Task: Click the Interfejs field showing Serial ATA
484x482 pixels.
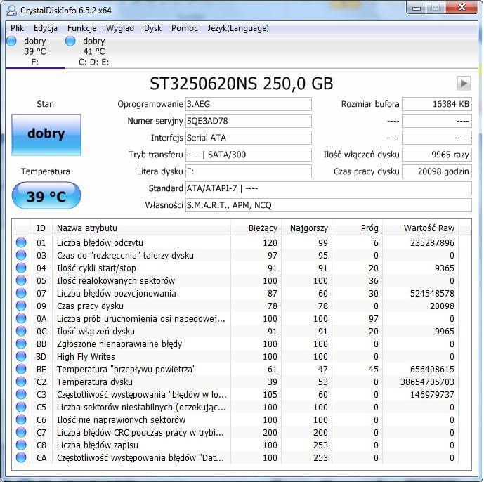Action: tap(249, 138)
